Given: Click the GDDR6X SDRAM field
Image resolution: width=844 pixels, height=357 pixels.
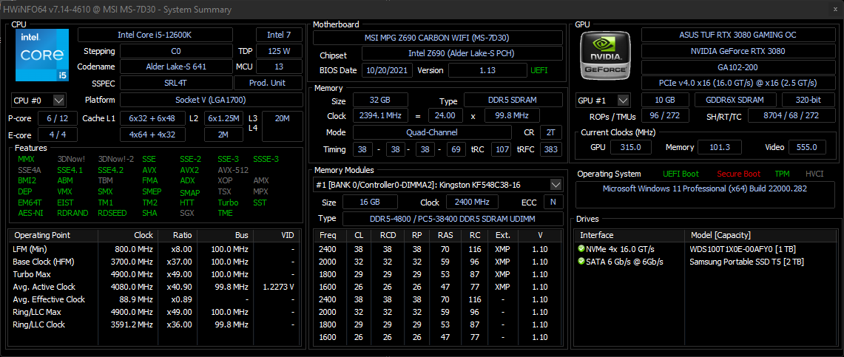Looking at the screenshot, I should coord(735,100).
